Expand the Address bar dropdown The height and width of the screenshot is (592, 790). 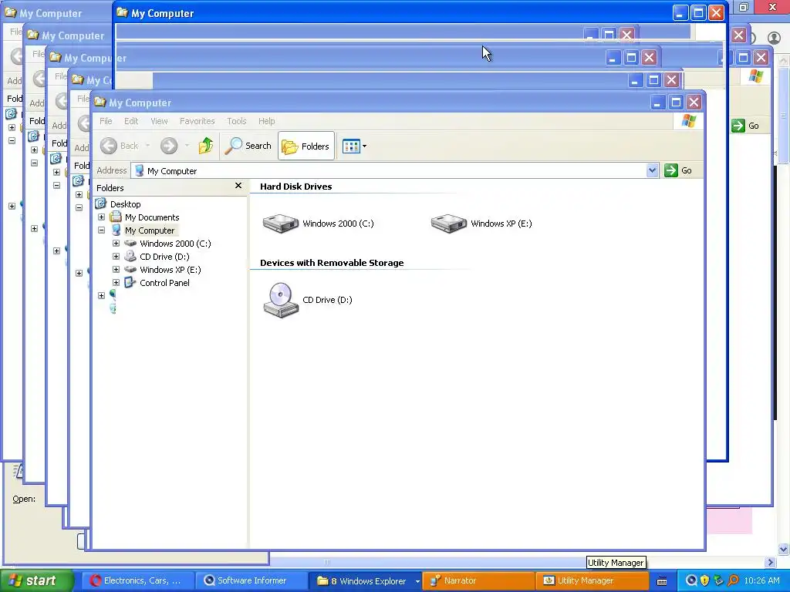tap(652, 170)
